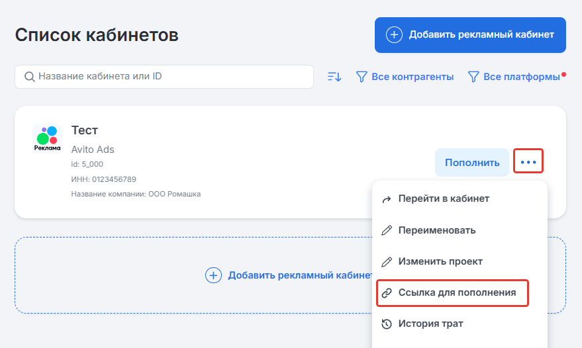
Task: Click the Пополнить button
Action: [472, 163]
